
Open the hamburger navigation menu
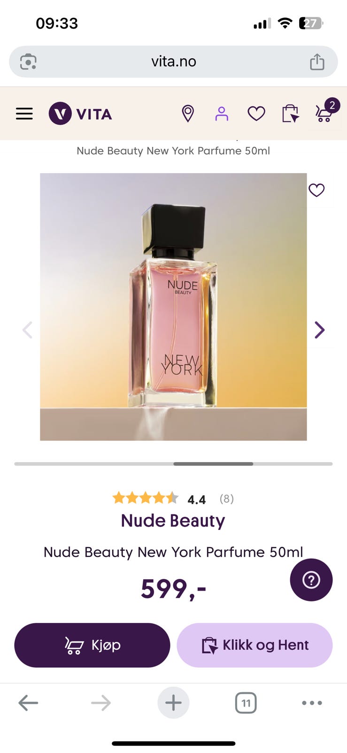[24, 114]
